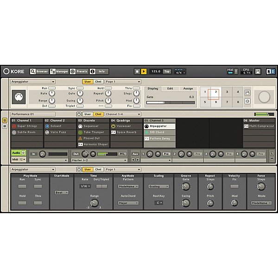This screenshot has height=278, width=278.
Task: Open the RootKey C dropdown
Action: click(x=159, y=203)
